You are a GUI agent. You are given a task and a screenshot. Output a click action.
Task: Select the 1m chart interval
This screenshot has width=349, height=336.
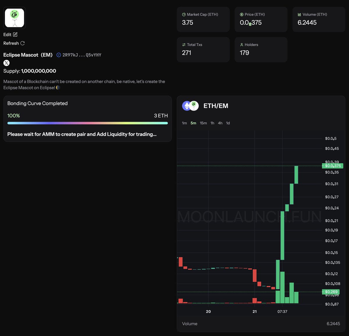click(x=184, y=123)
